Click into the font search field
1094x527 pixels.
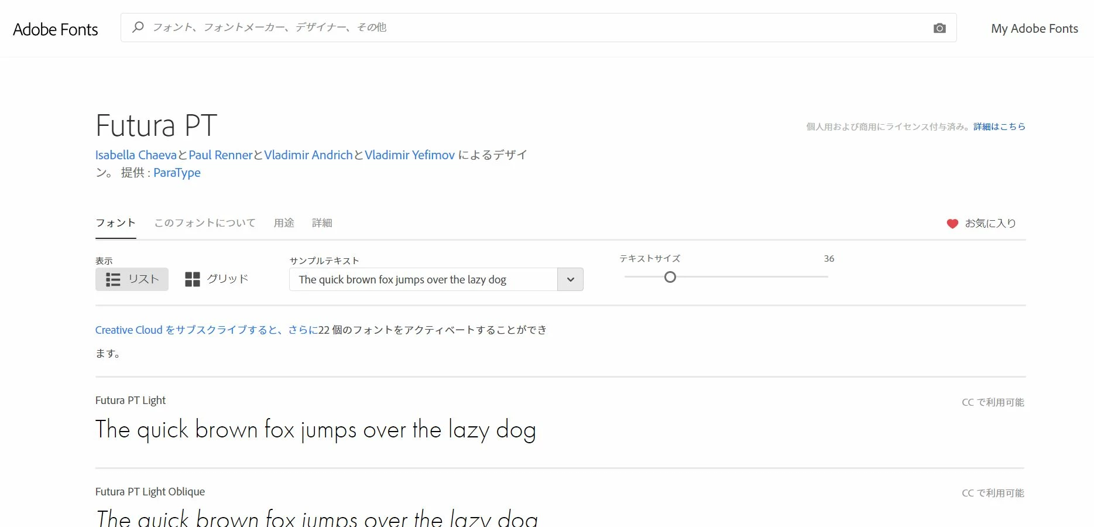click(x=539, y=28)
